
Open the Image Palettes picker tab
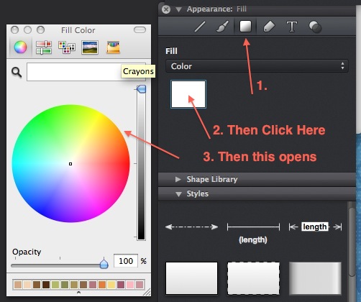pyautogui.click(x=90, y=47)
